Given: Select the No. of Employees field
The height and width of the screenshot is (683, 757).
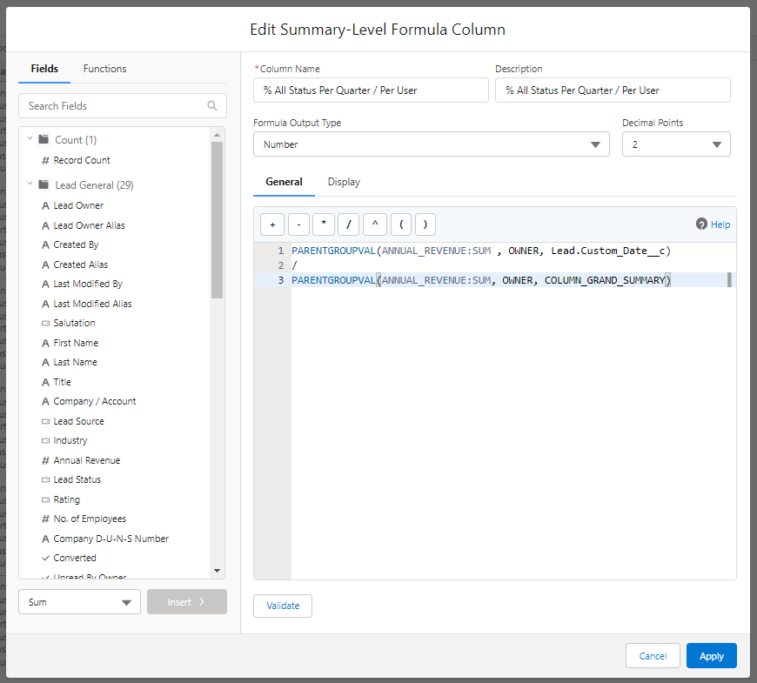Looking at the screenshot, I should click(x=90, y=519).
